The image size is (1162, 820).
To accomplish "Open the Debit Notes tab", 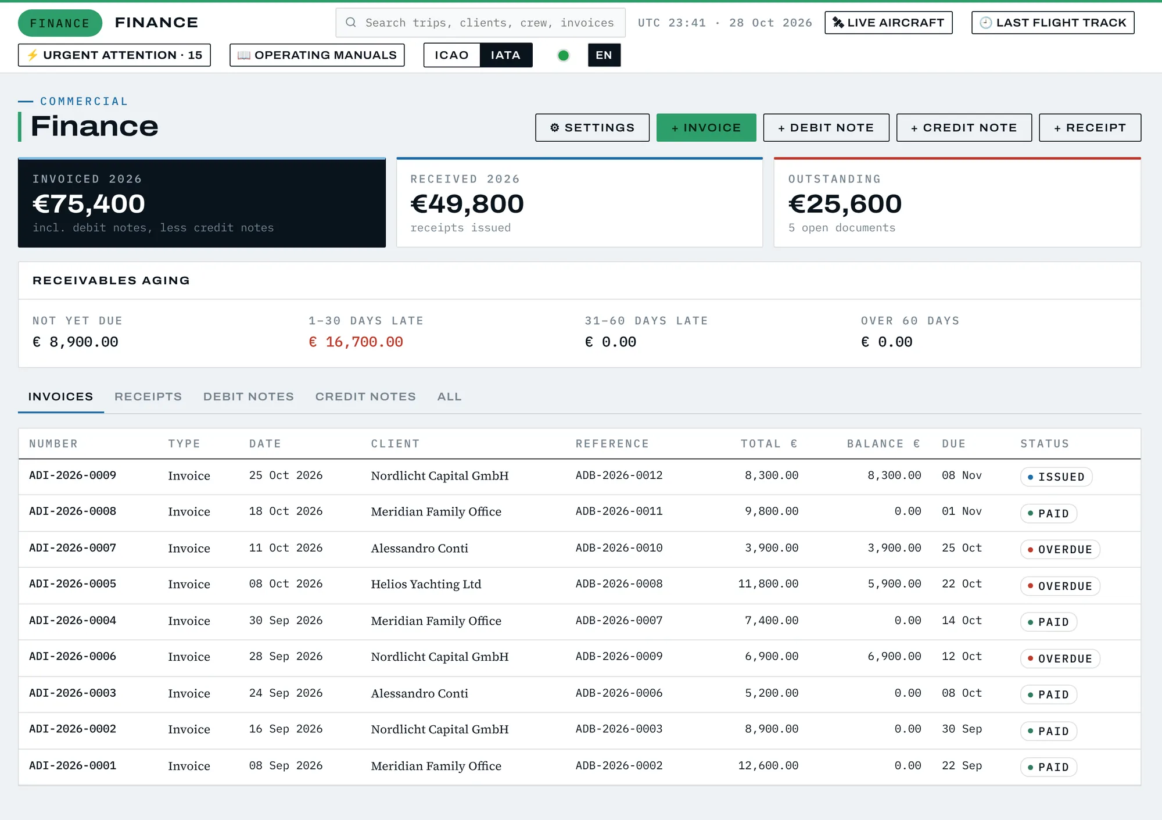I will (x=249, y=397).
